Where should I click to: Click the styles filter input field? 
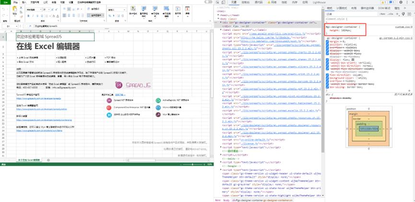351,14
